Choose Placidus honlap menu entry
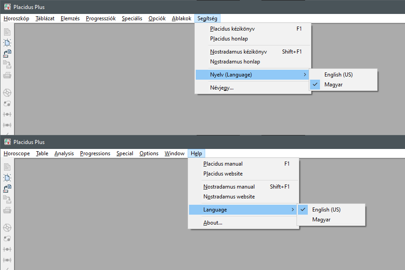405x270 pixels. [253, 39]
